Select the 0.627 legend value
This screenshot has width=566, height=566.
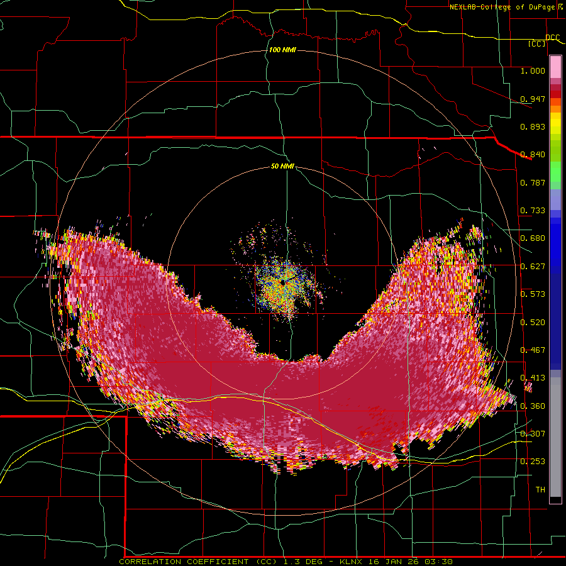click(x=533, y=267)
